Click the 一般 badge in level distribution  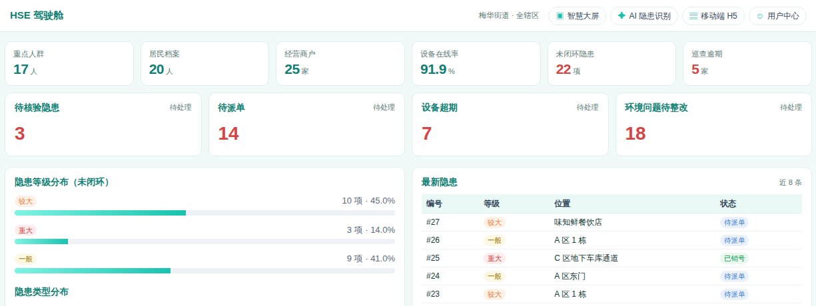point(25,259)
